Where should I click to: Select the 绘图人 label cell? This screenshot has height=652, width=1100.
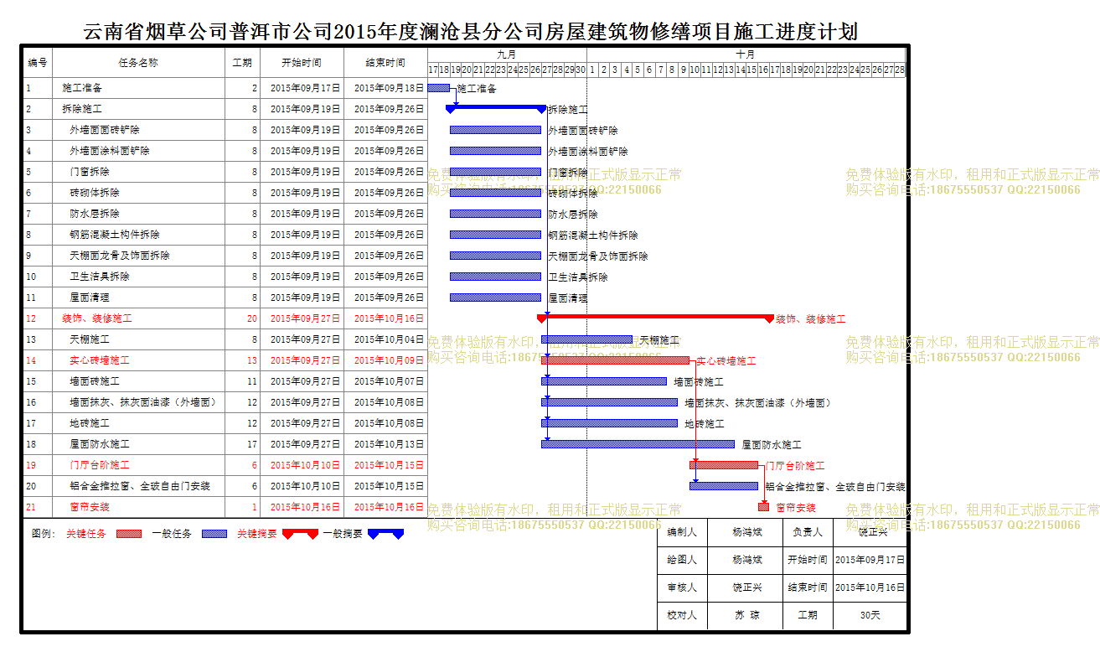pos(682,560)
